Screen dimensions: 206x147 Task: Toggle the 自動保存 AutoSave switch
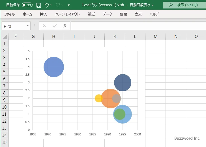(27, 5)
